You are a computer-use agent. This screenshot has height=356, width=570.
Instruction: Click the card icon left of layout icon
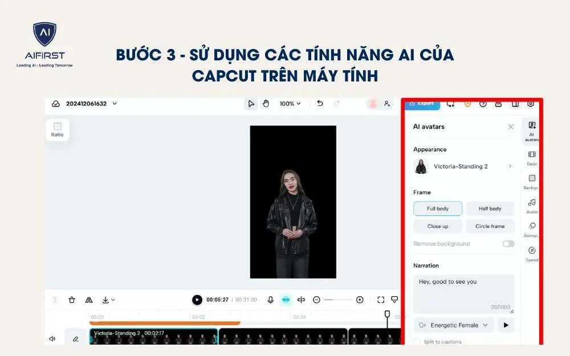[x=498, y=104]
